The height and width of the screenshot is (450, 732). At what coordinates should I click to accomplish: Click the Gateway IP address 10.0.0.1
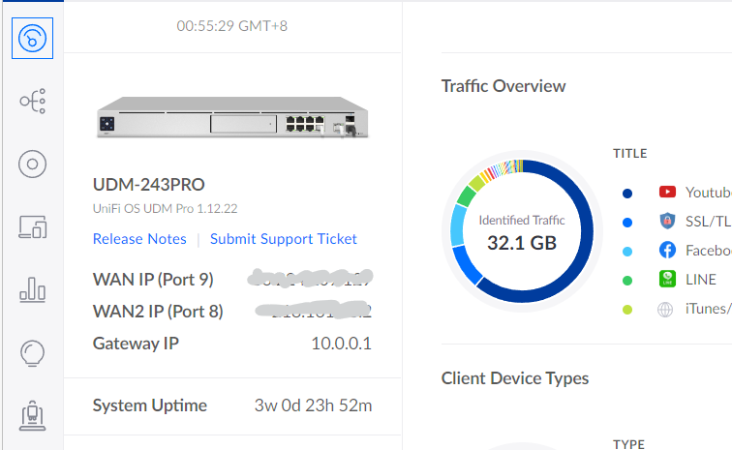pyautogui.click(x=341, y=344)
